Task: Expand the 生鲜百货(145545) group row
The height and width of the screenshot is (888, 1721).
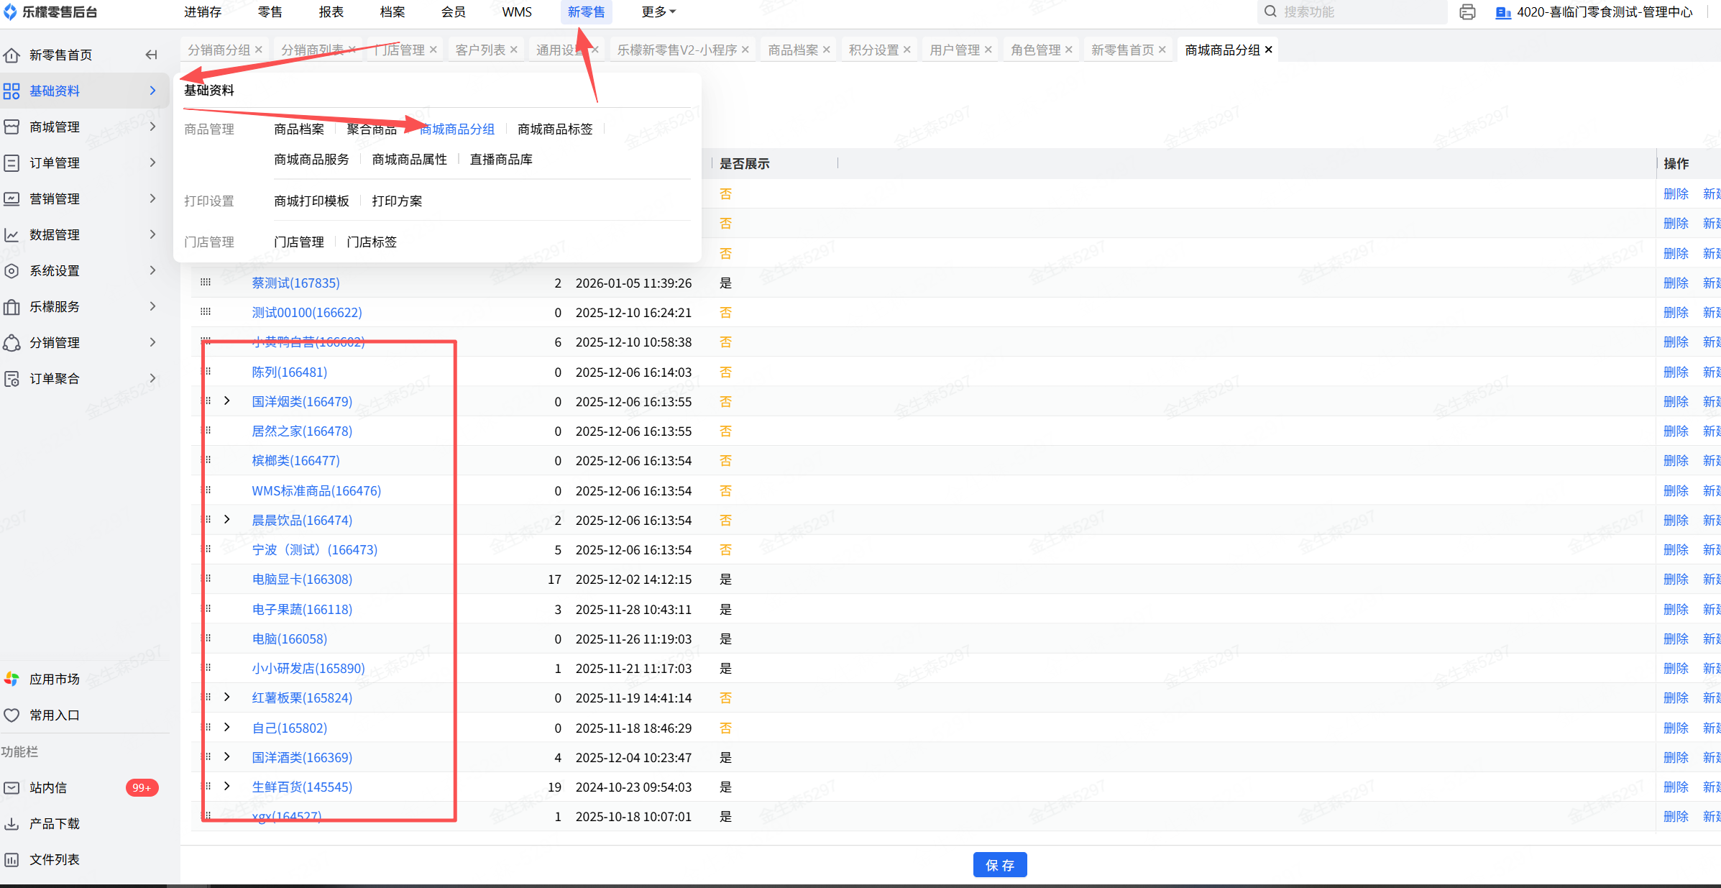Action: point(227,787)
